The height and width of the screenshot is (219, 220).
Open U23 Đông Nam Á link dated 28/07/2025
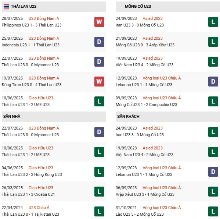click(44, 18)
